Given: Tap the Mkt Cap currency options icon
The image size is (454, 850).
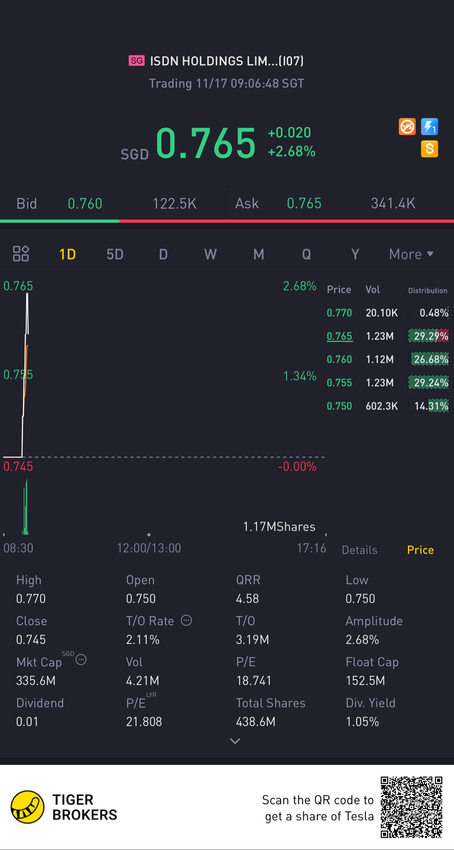Looking at the screenshot, I should [81, 660].
